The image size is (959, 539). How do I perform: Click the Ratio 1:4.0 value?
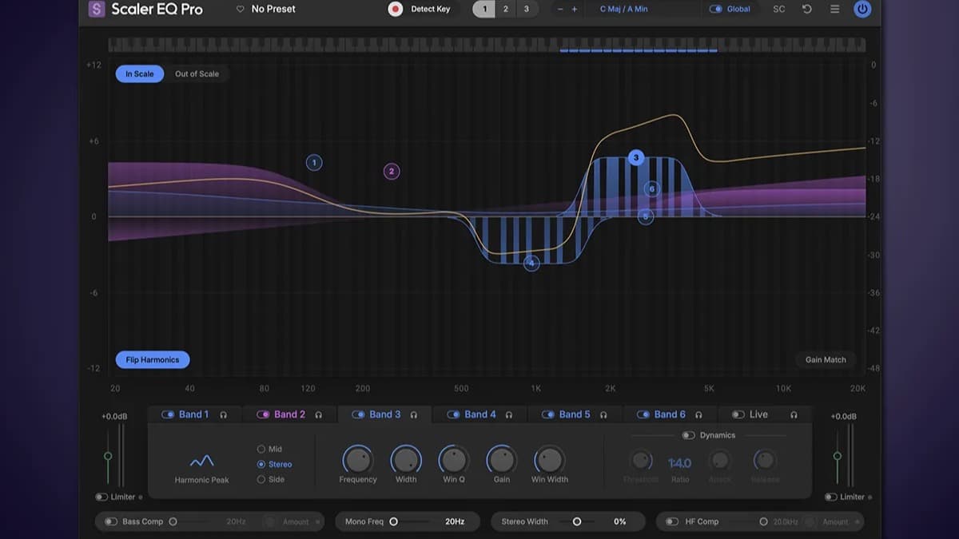tap(680, 462)
